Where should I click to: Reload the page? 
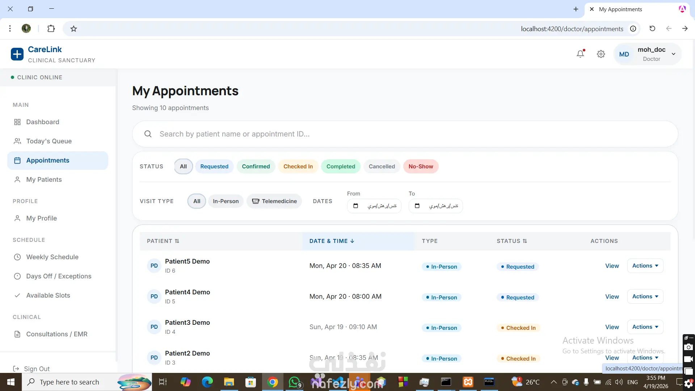coord(652,29)
